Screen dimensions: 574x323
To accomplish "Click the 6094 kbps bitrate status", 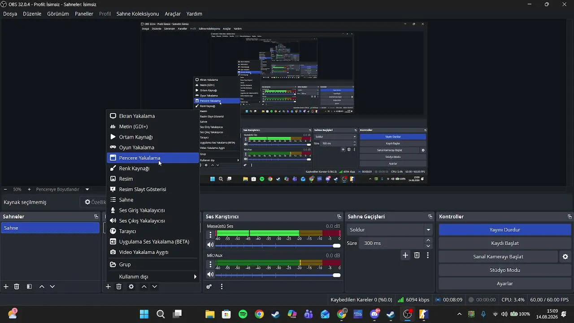I will click(413, 300).
